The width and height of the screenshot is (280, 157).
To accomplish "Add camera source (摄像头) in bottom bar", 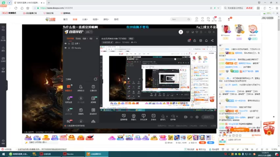I will (x=134, y=117).
